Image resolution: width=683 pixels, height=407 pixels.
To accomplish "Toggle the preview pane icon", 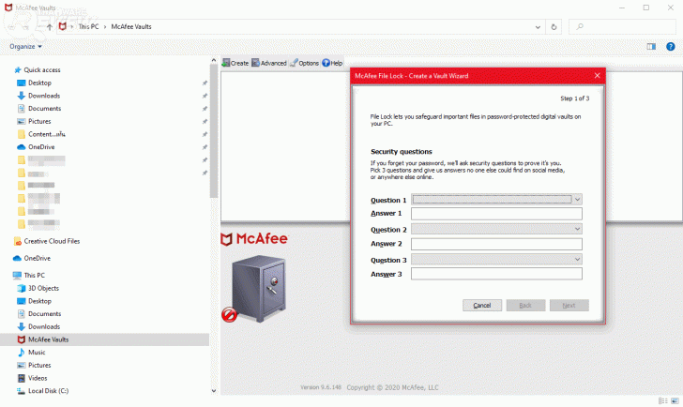I will [x=651, y=47].
